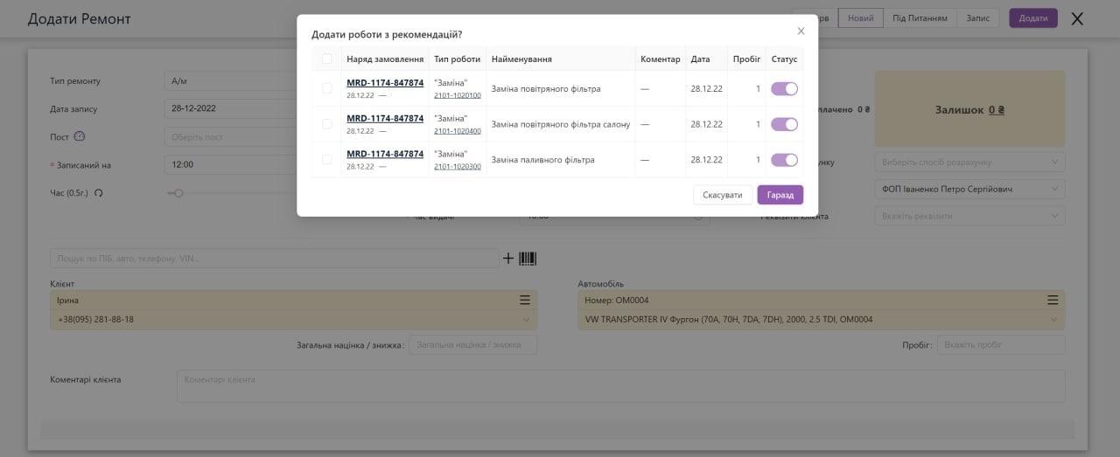Expand the Виберіть спосіб розрахунку dropdown
The height and width of the screenshot is (457, 1120).
(x=969, y=162)
